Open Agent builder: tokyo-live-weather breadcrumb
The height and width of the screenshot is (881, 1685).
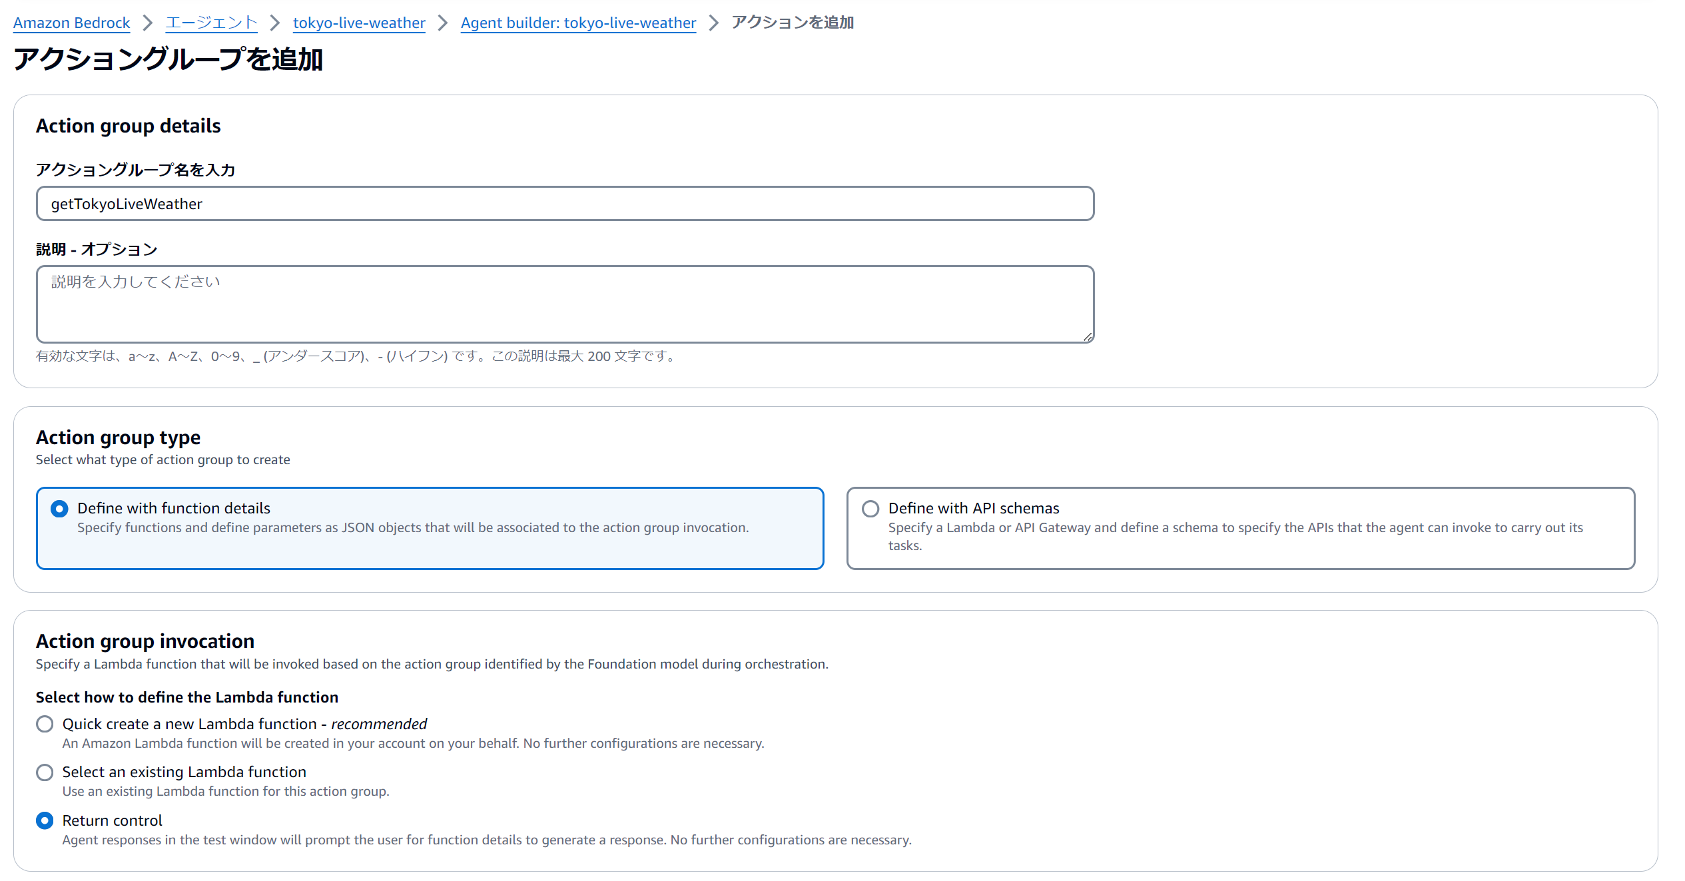pos(578,23)
